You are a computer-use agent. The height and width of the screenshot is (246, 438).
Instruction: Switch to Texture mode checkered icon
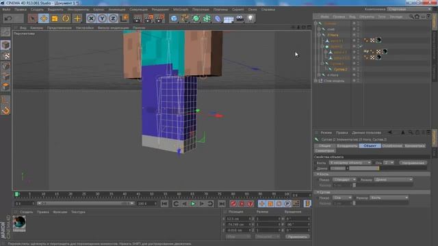5,56
